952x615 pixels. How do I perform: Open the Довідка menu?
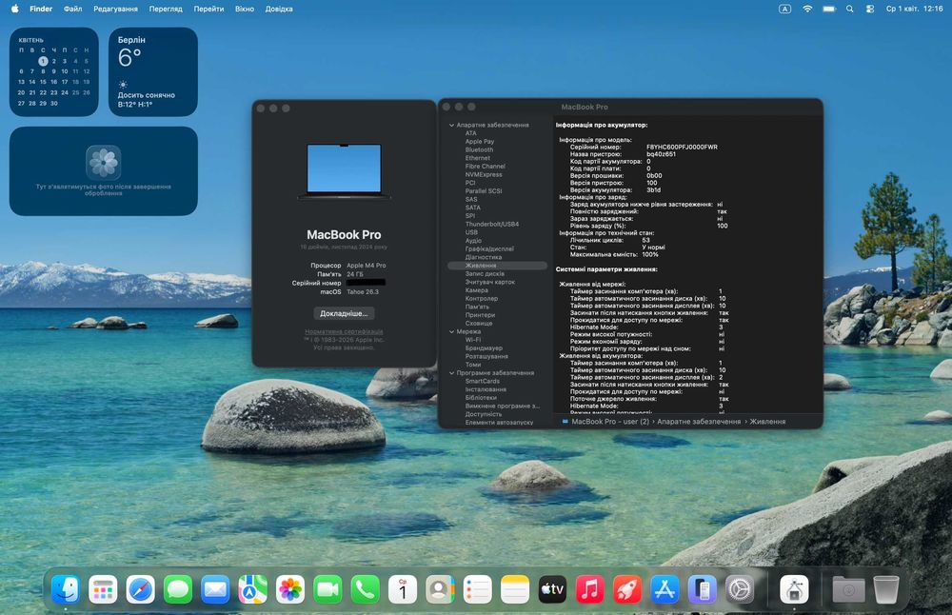click(x=279, y=9)
